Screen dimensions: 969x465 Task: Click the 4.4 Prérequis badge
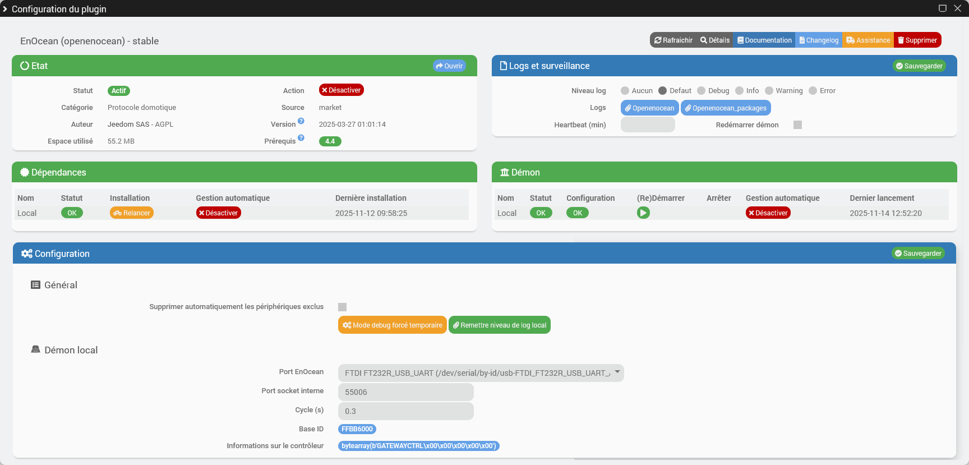click(x=330, y=141)
